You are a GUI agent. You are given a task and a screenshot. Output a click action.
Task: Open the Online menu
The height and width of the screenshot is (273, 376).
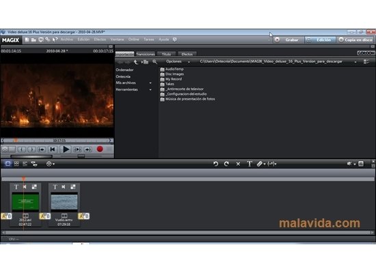tap(133, 40)
